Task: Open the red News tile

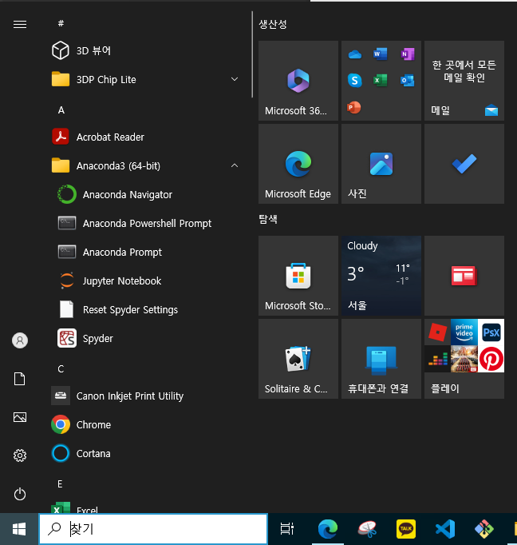Action: (x=464, y=276)
